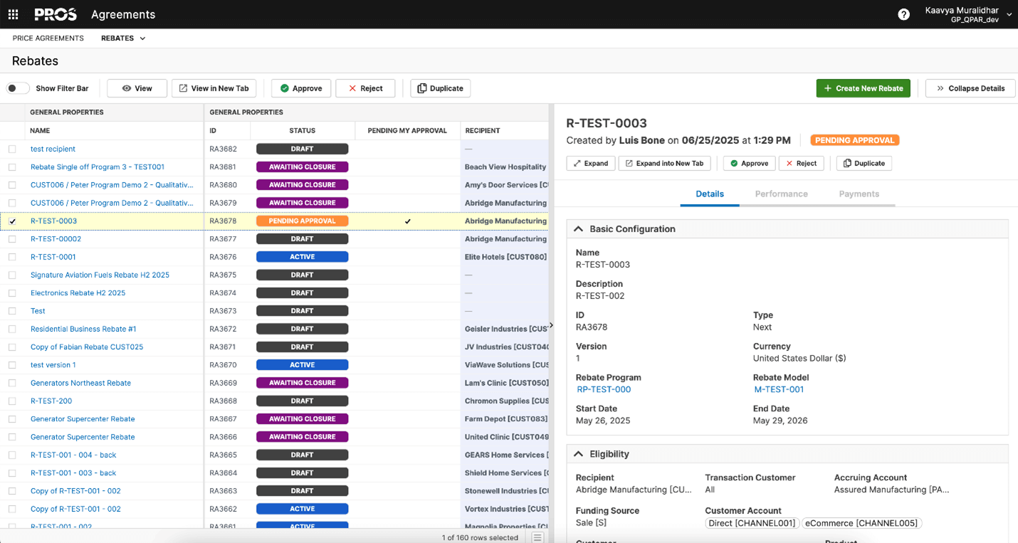1018x543 pixels.
Task: Click the splitter arrow between grid and details
Action: [551, 325]
